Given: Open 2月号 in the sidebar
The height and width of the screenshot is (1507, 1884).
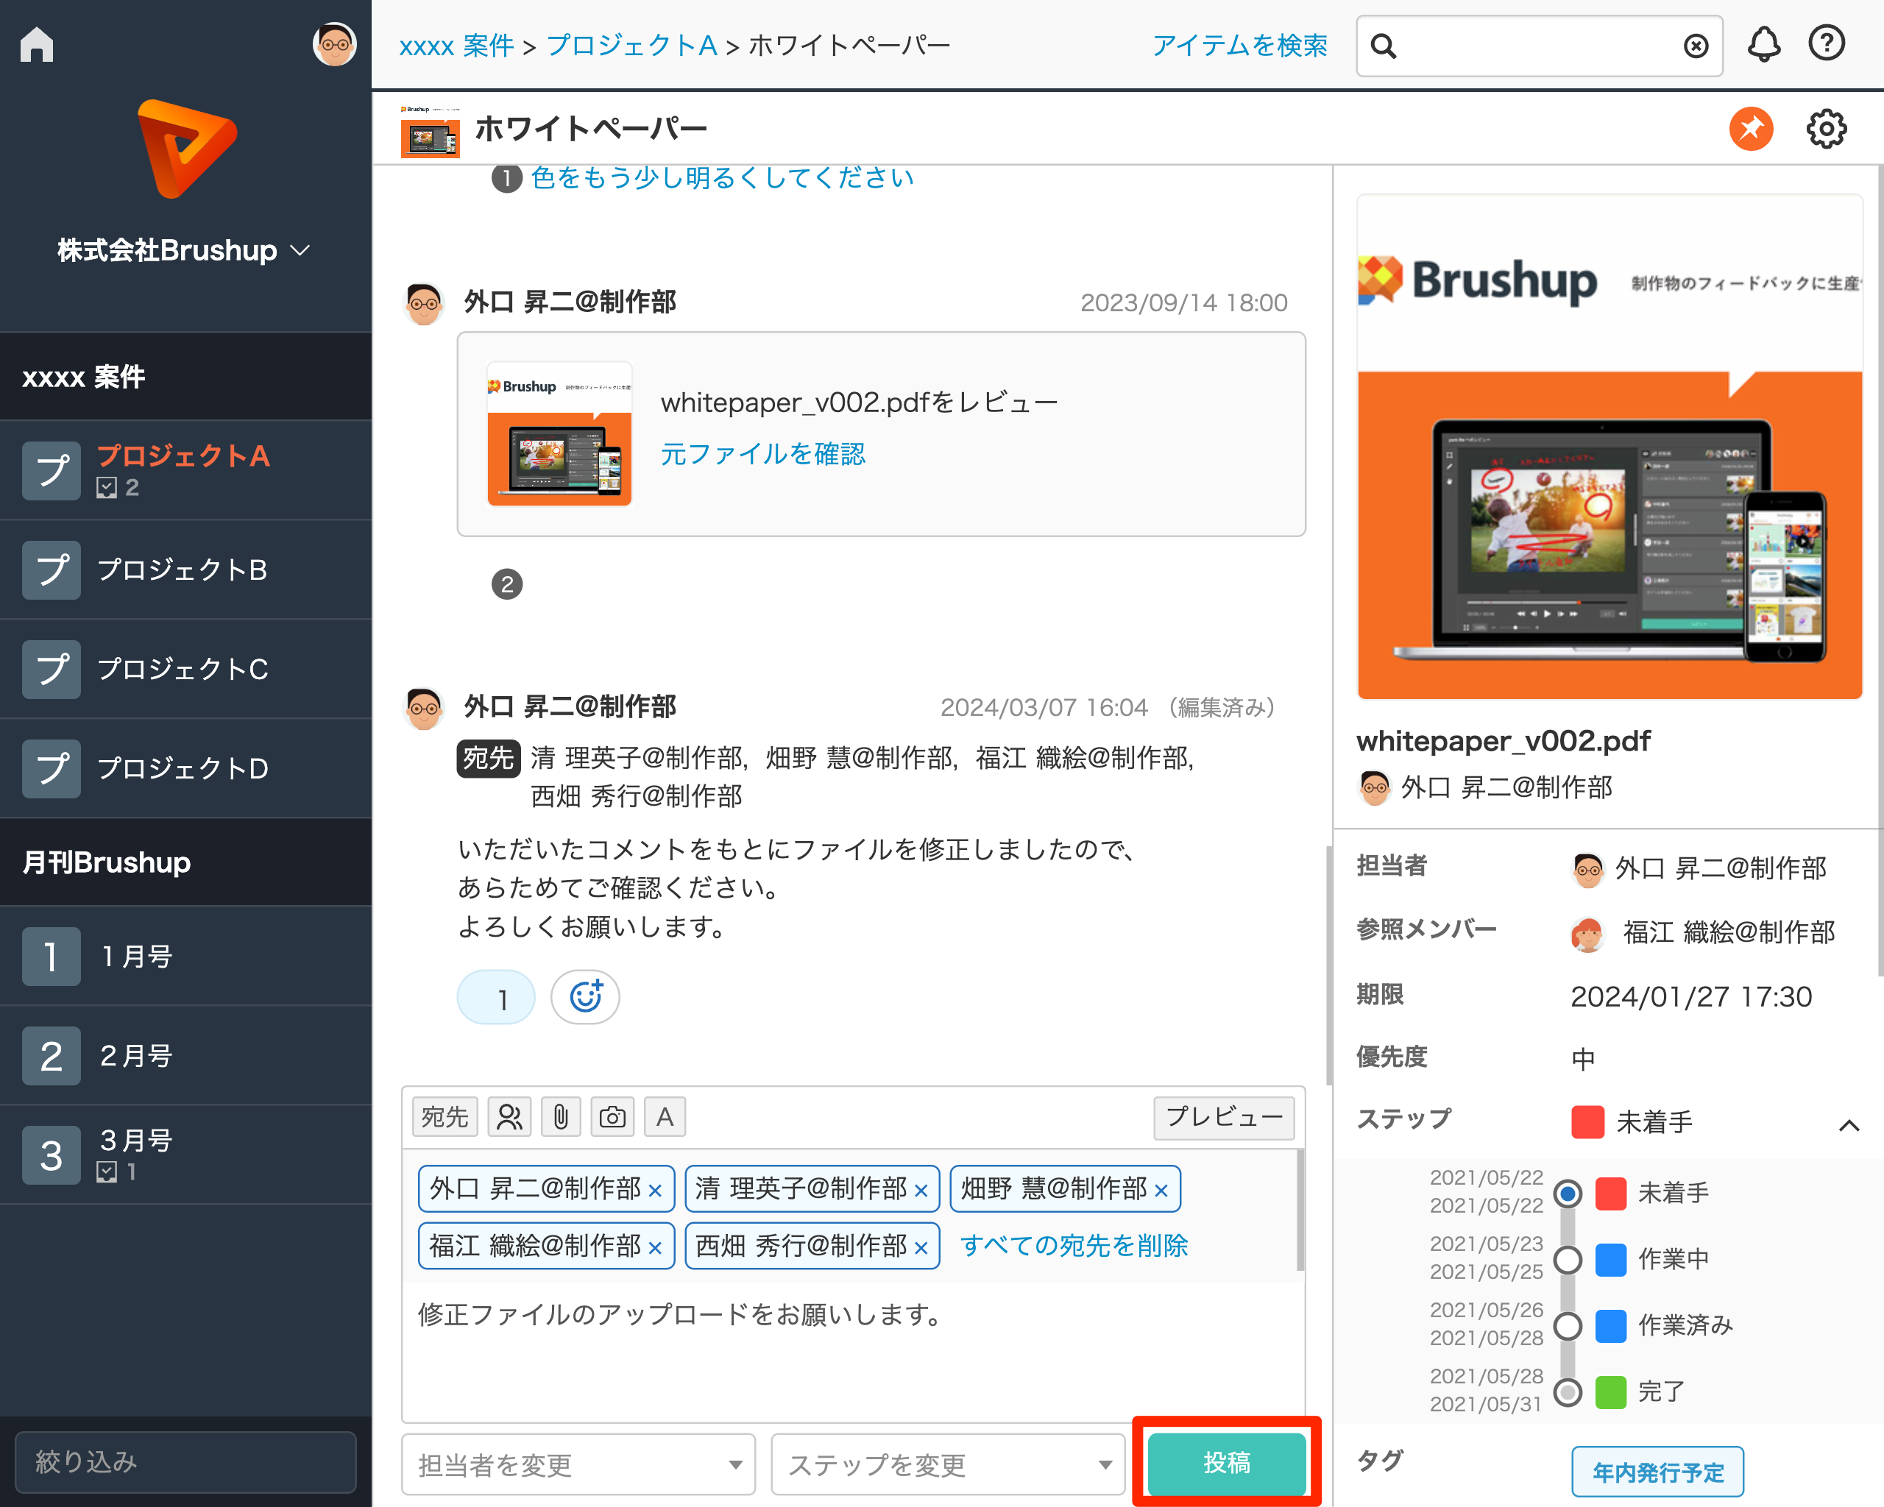Looking at the screenshot, I should [135, 1055].
